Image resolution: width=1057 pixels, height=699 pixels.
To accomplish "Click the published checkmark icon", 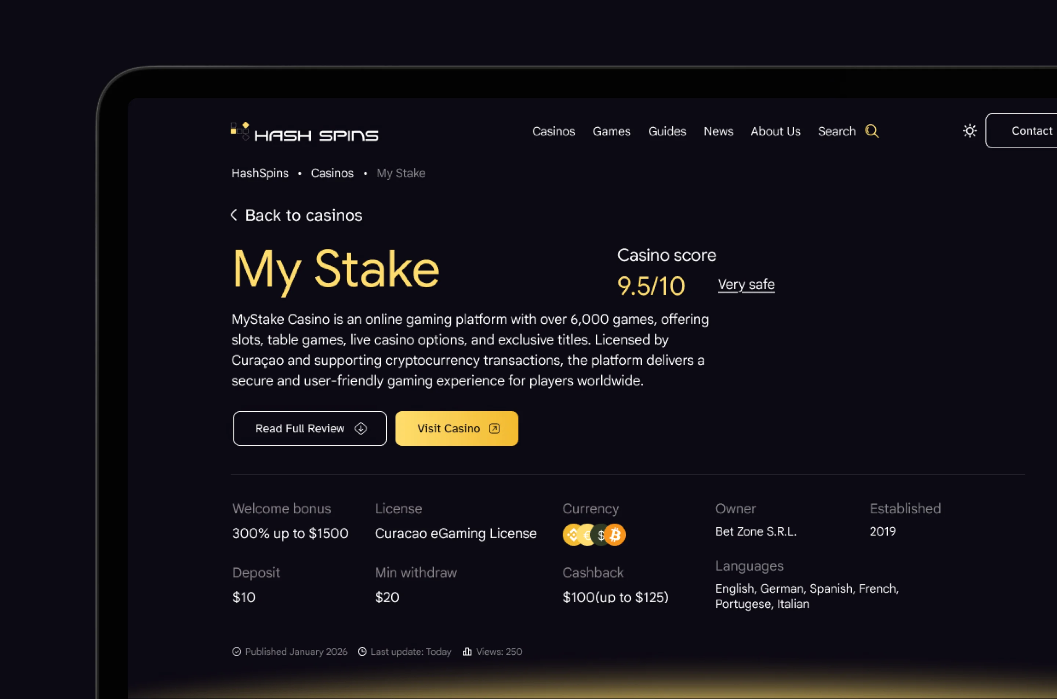I will click(237, 651).
